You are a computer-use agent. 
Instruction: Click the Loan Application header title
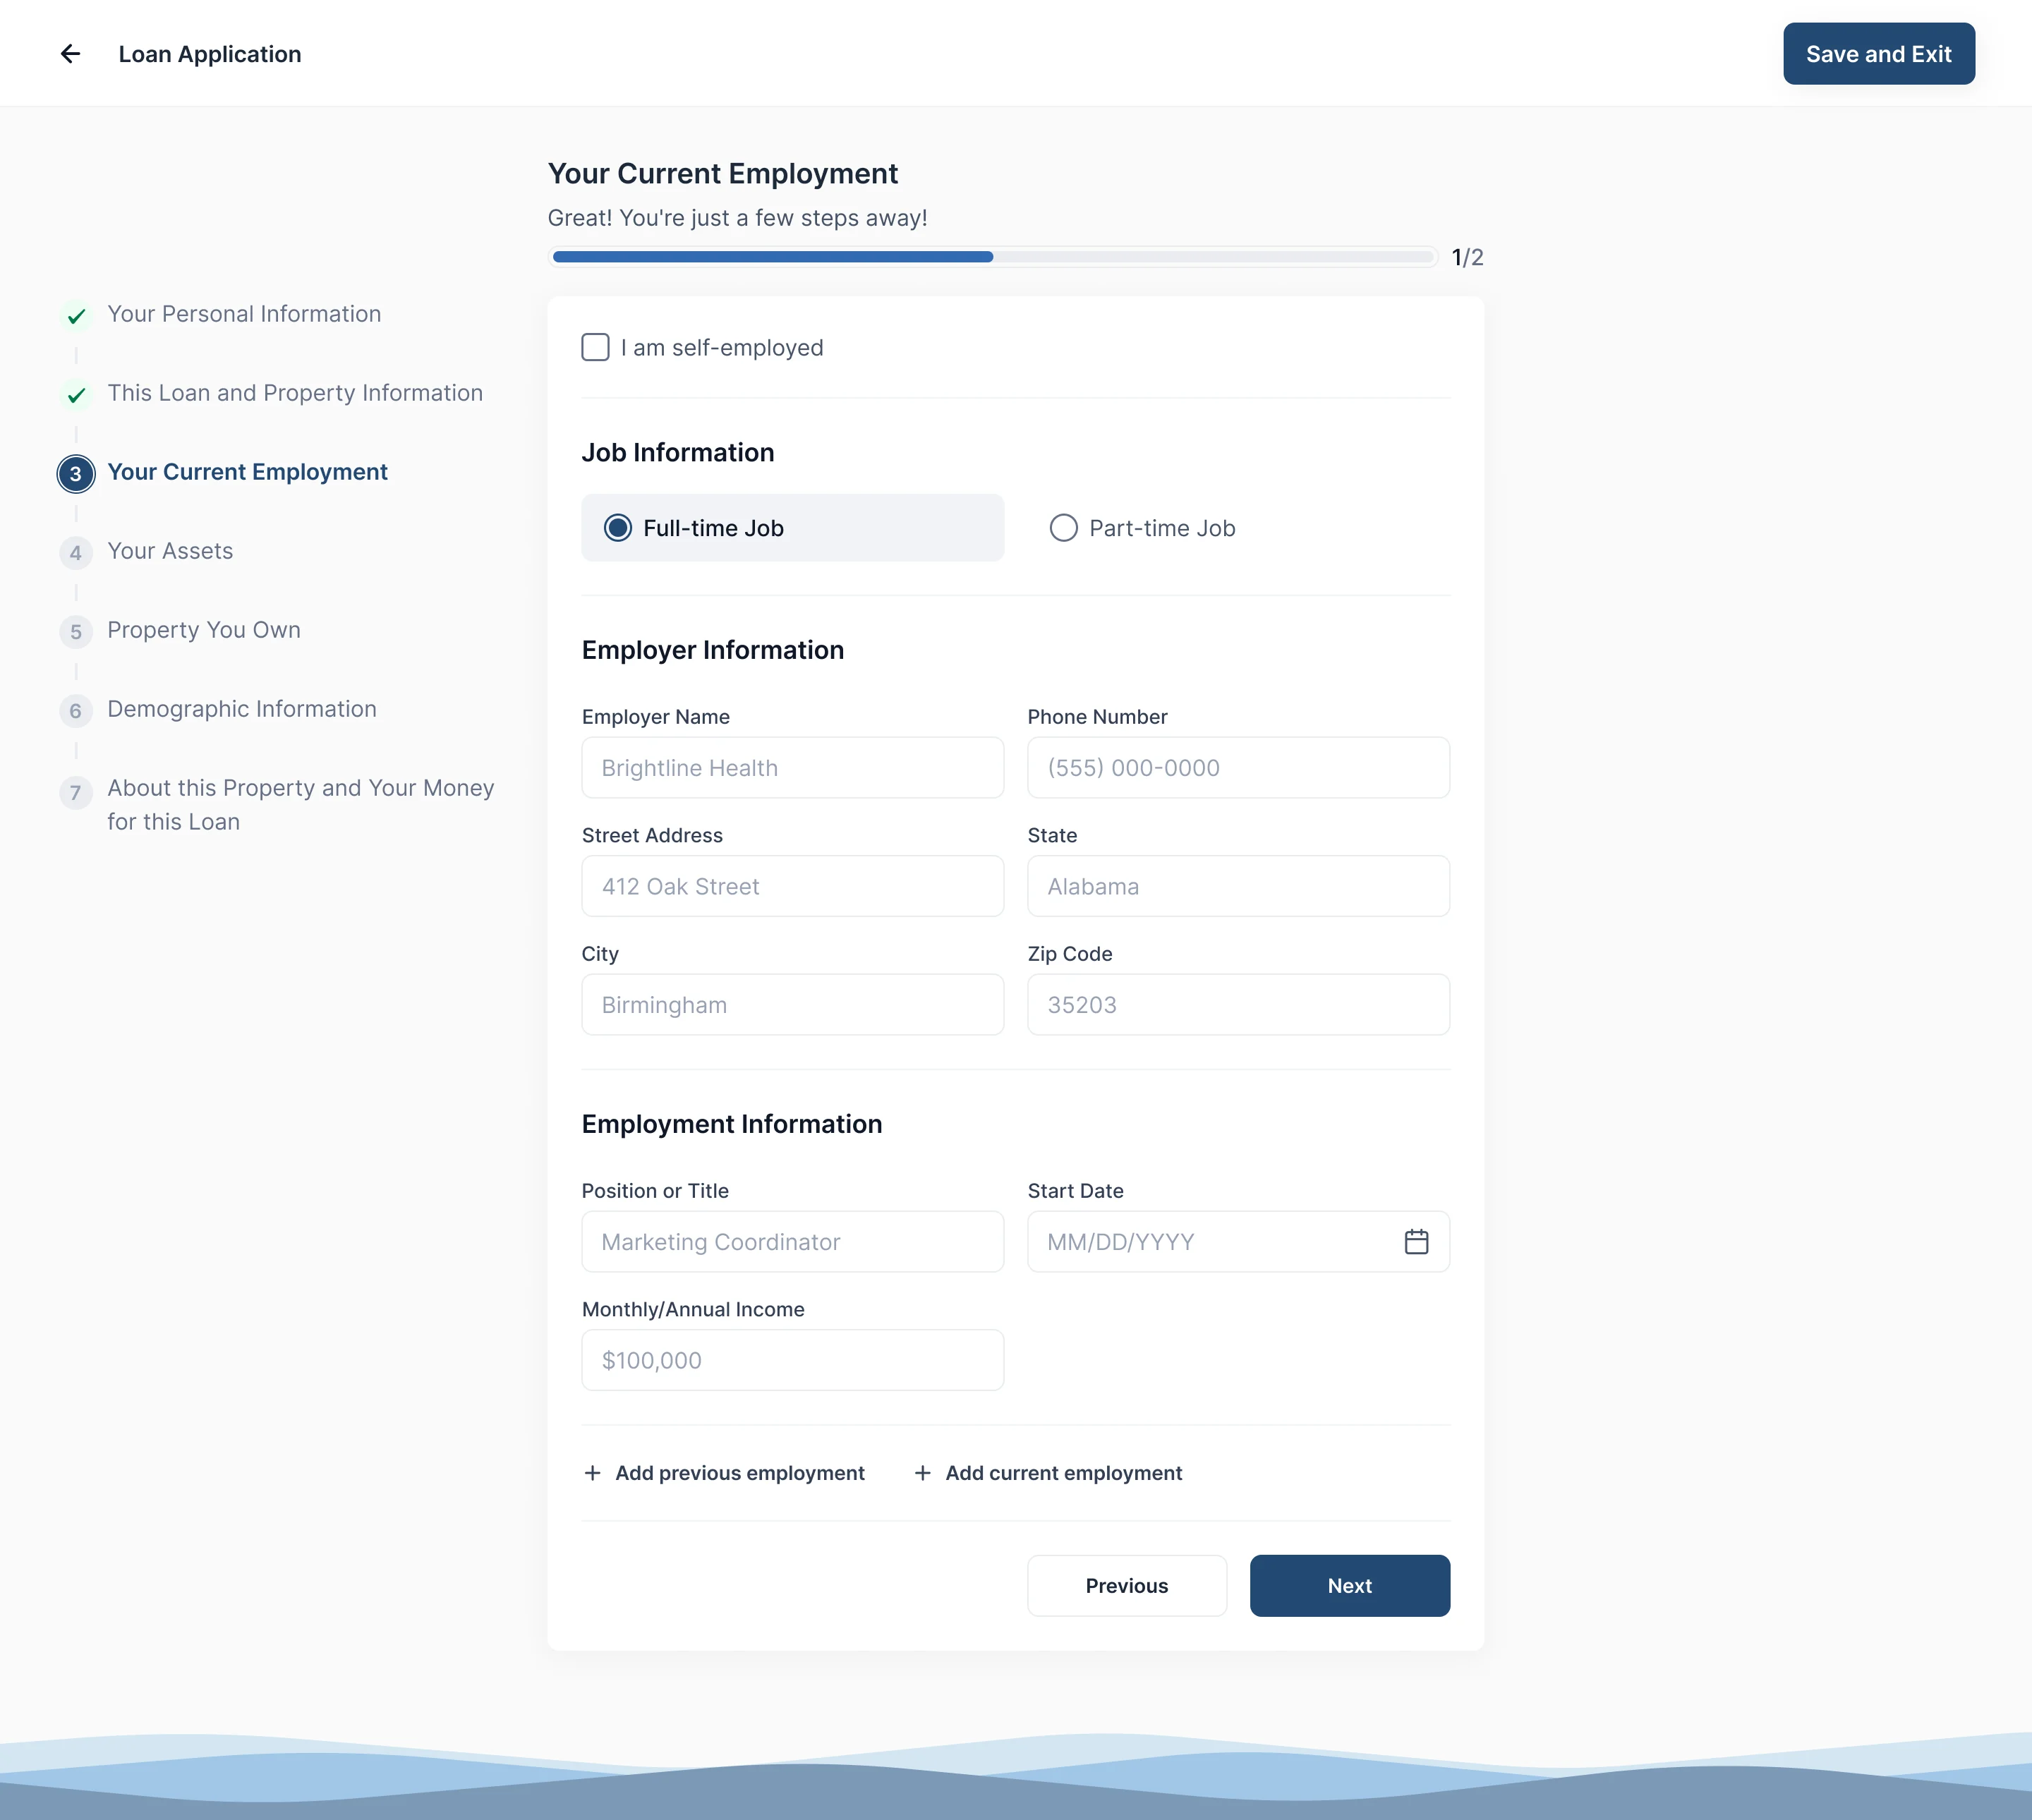tap(210, 54)
